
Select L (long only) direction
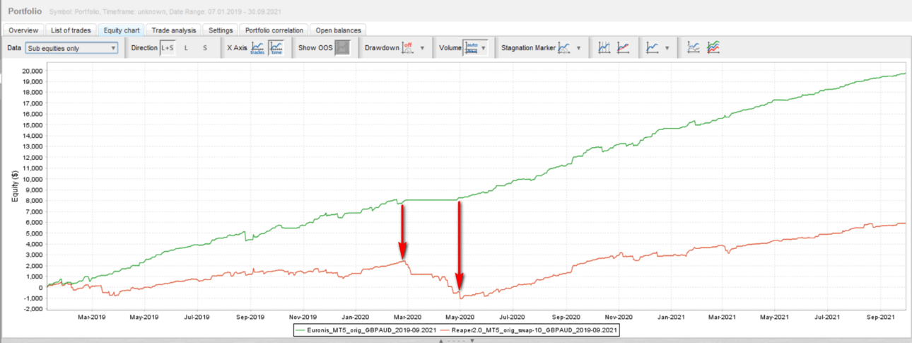[186, 48]
